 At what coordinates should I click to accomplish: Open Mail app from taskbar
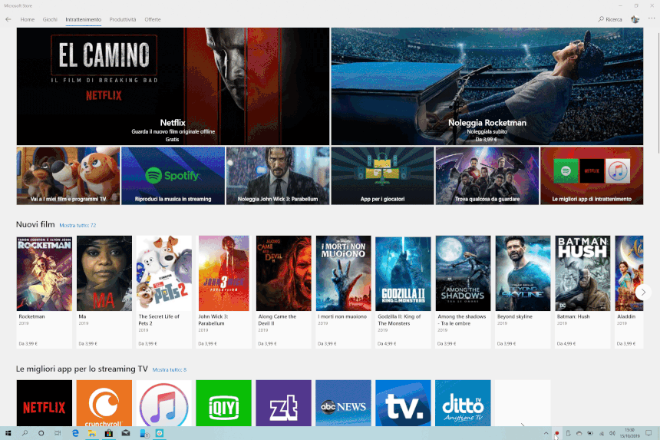125,433
